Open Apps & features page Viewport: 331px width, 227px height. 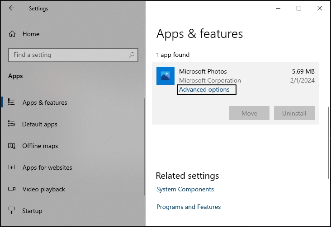45,102
